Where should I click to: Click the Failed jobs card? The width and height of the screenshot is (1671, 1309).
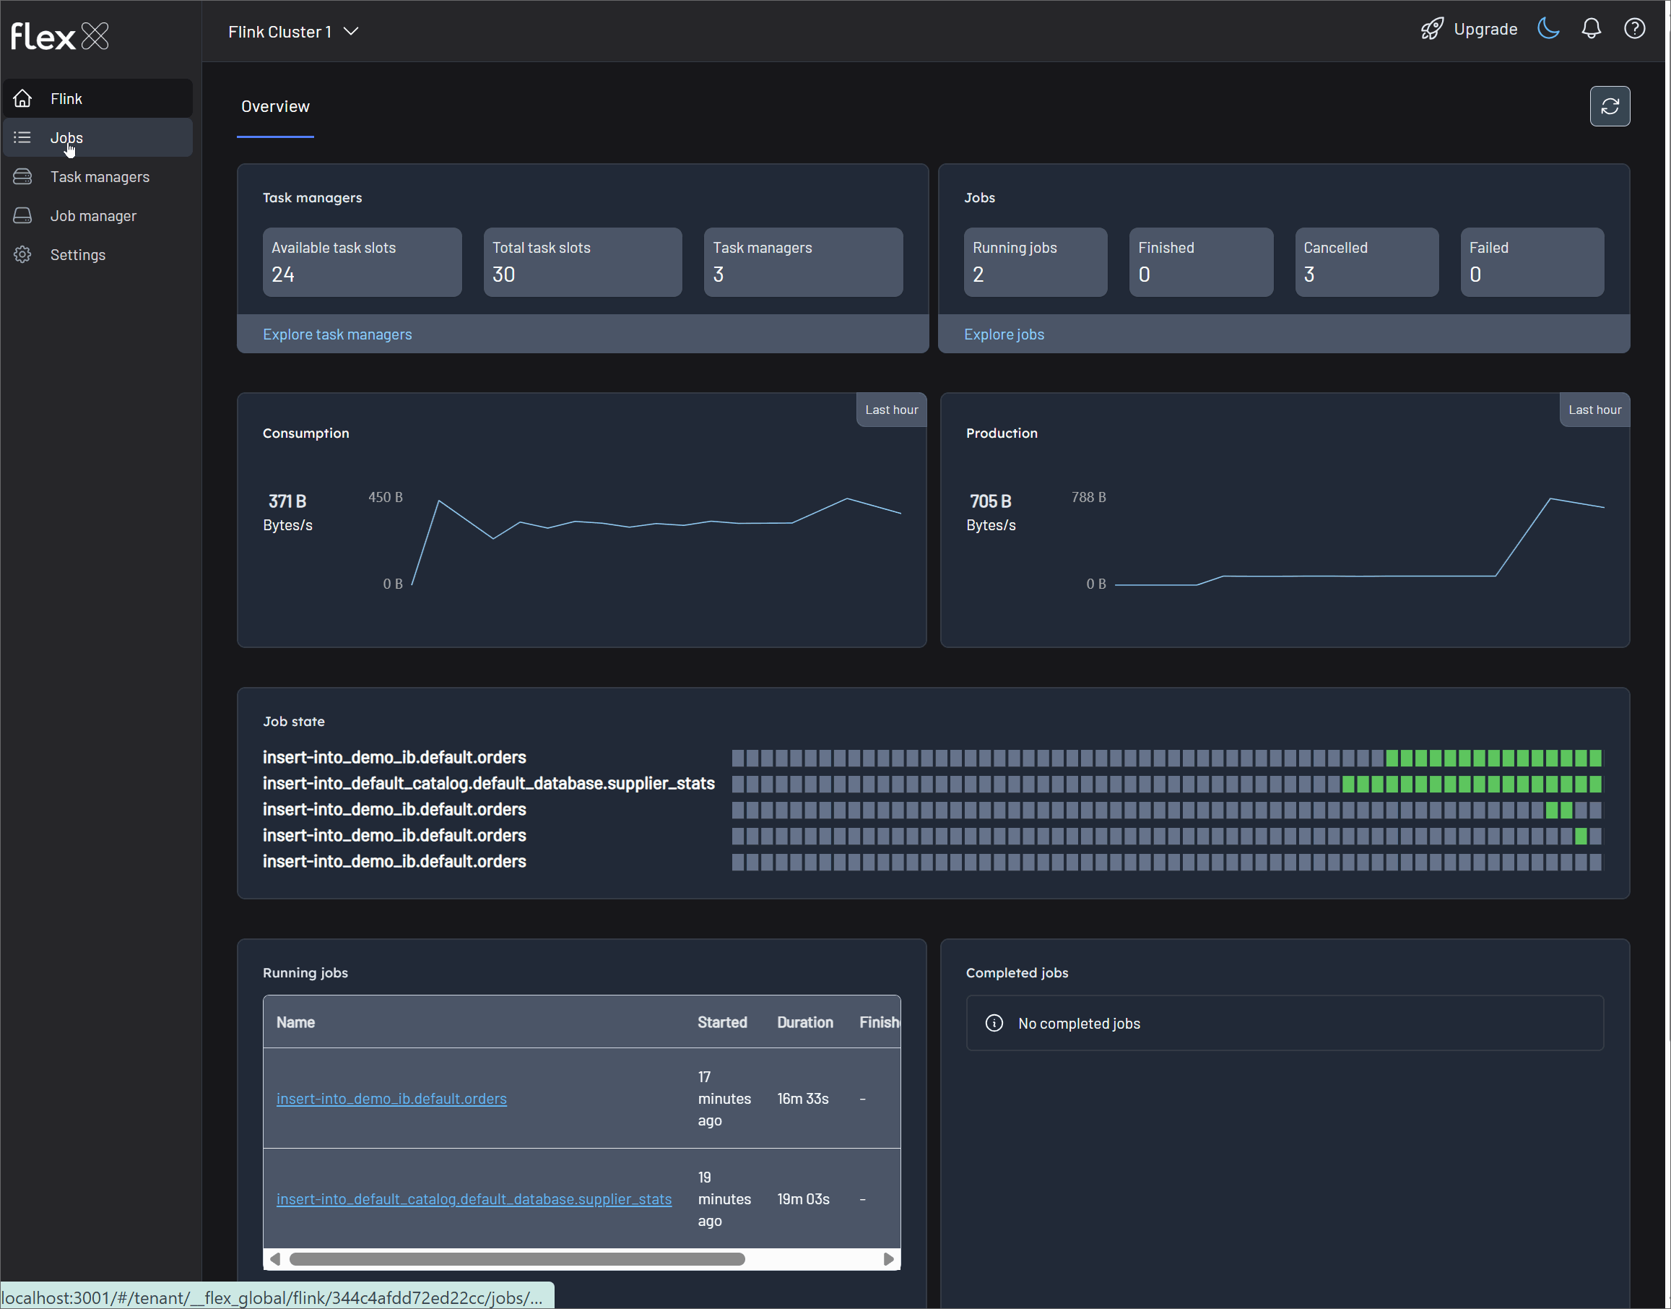coord(1532,262)
